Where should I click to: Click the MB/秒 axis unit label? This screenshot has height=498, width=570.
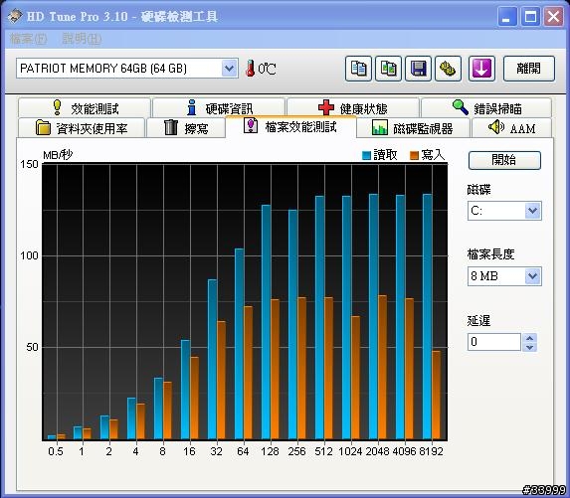(x=58, y=155)
